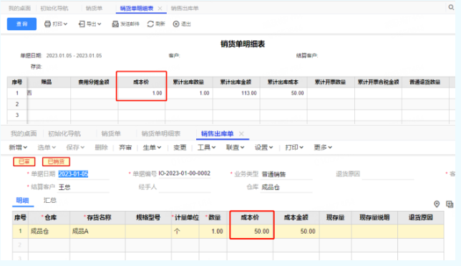Viewport: 461px width, 266px height.
Task: Open the 设置 dropdown menu
Action: (x=263, y=147)
